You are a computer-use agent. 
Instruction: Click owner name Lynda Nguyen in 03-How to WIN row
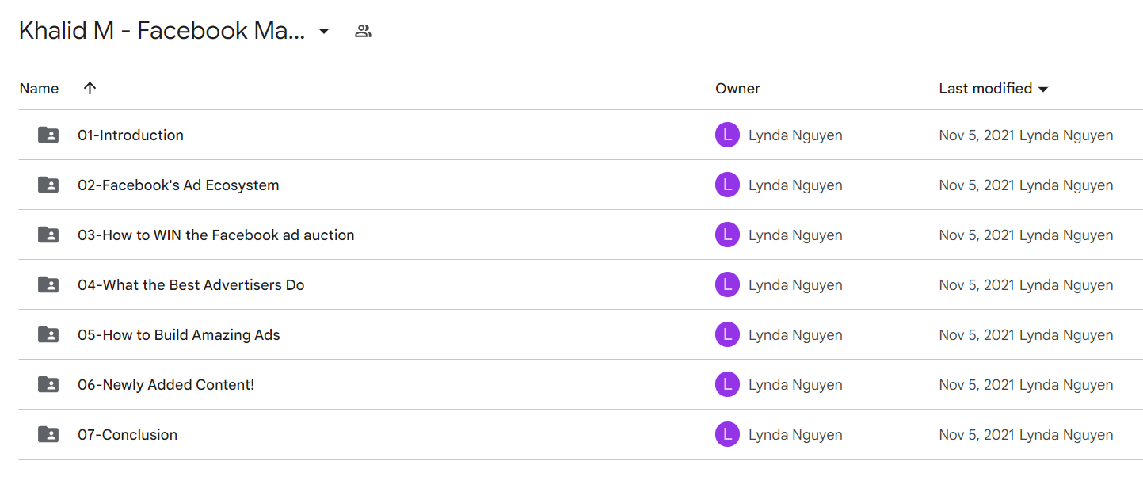795,235
